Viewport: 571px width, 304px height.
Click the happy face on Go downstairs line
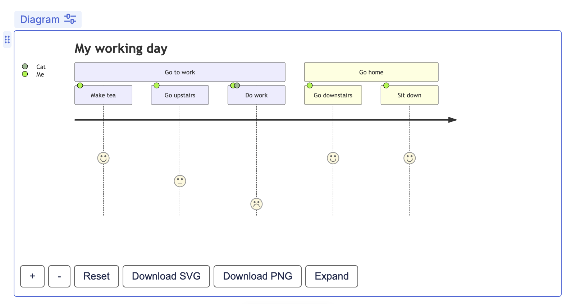point(333,158)
